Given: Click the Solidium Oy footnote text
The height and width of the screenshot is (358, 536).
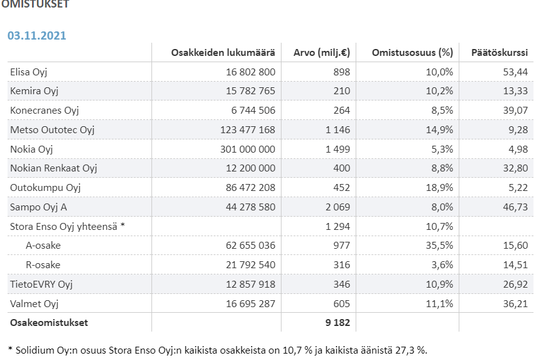Looking at the screenshot, I should tap(220, 349).
